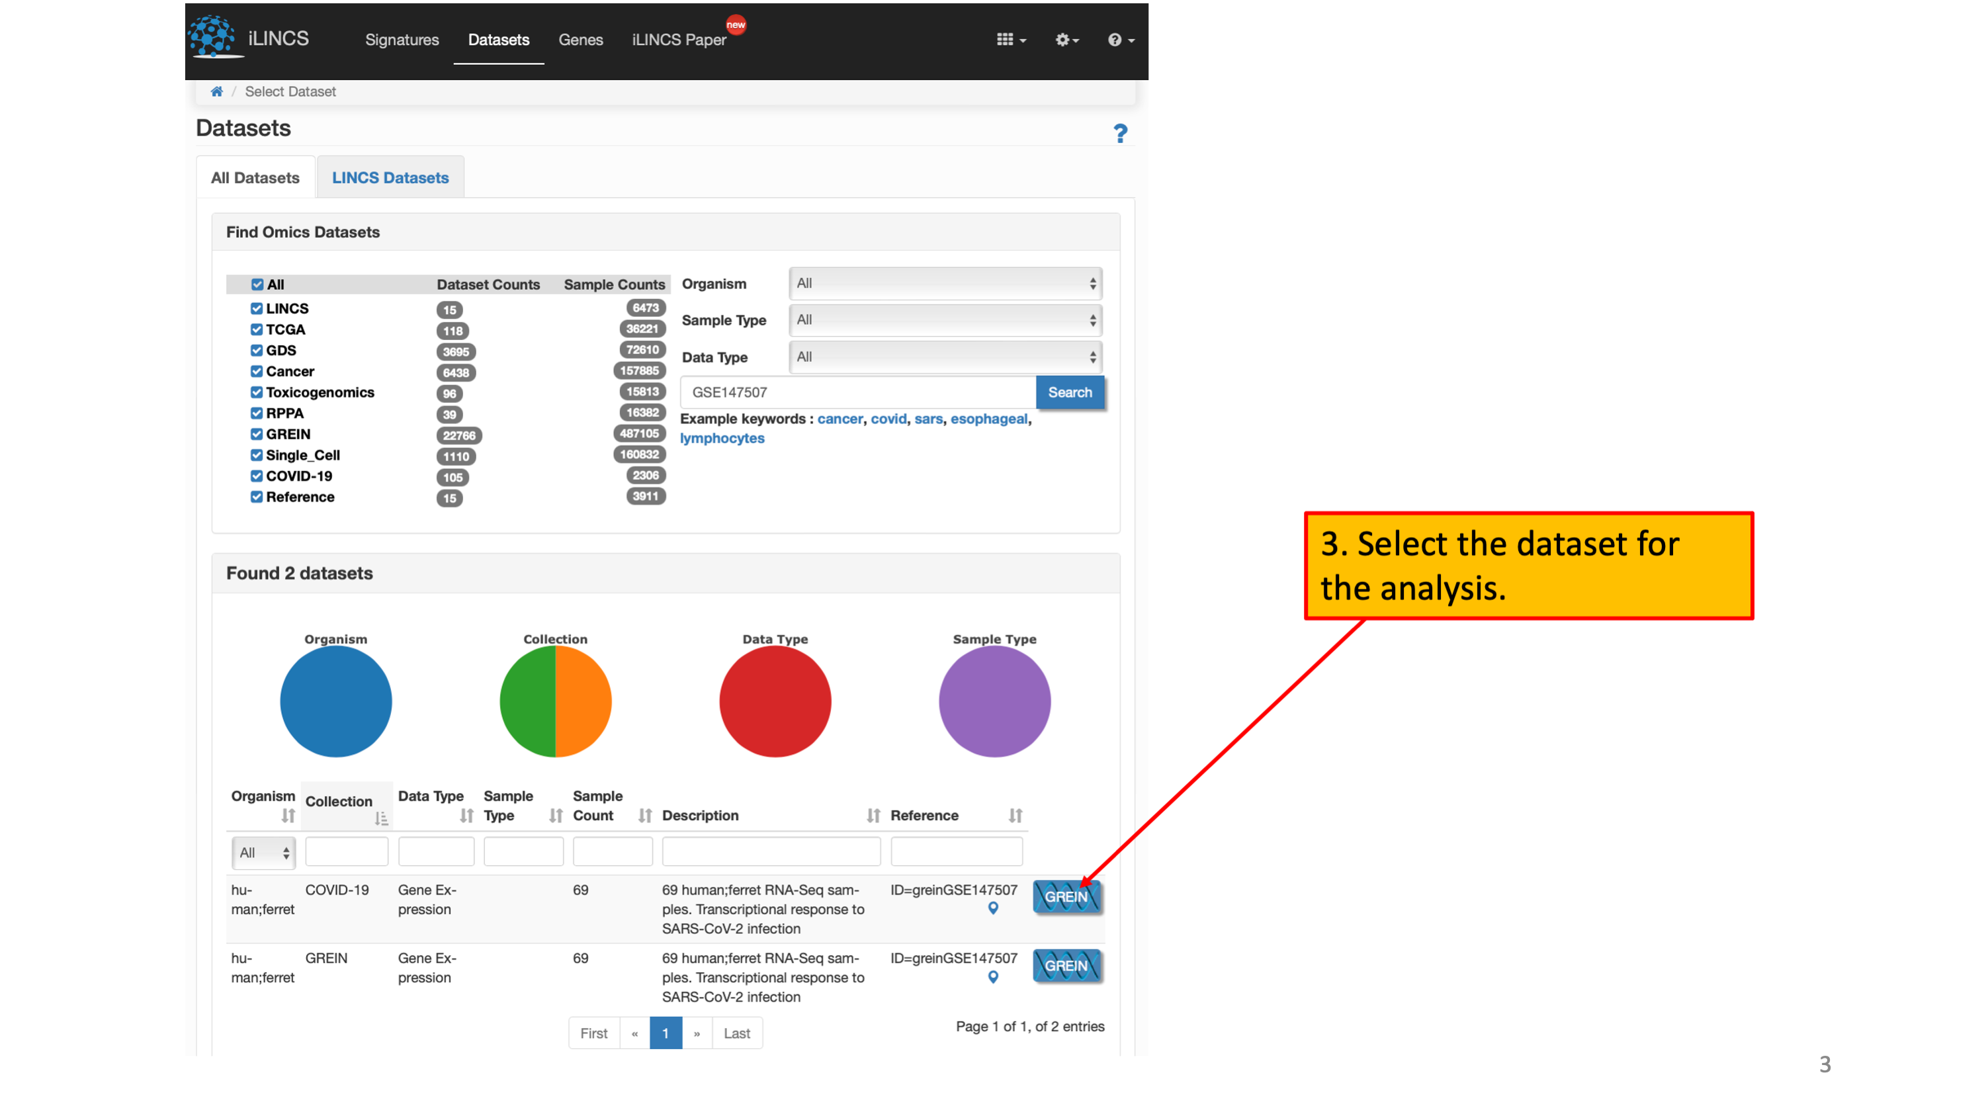Click the blue Organism pie chart

point(336,701)
